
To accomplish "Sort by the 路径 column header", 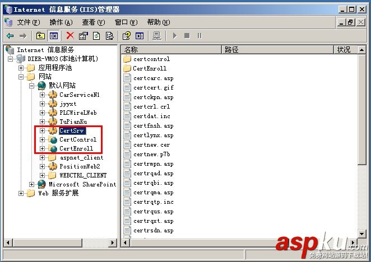I will pyautogui.click(x=277, y=50).
